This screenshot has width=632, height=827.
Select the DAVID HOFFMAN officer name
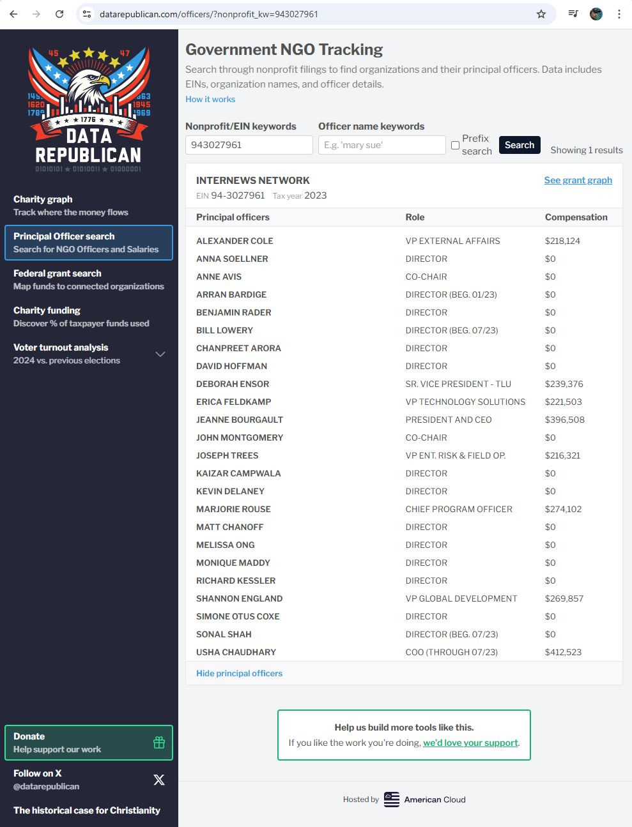(231, 366)
